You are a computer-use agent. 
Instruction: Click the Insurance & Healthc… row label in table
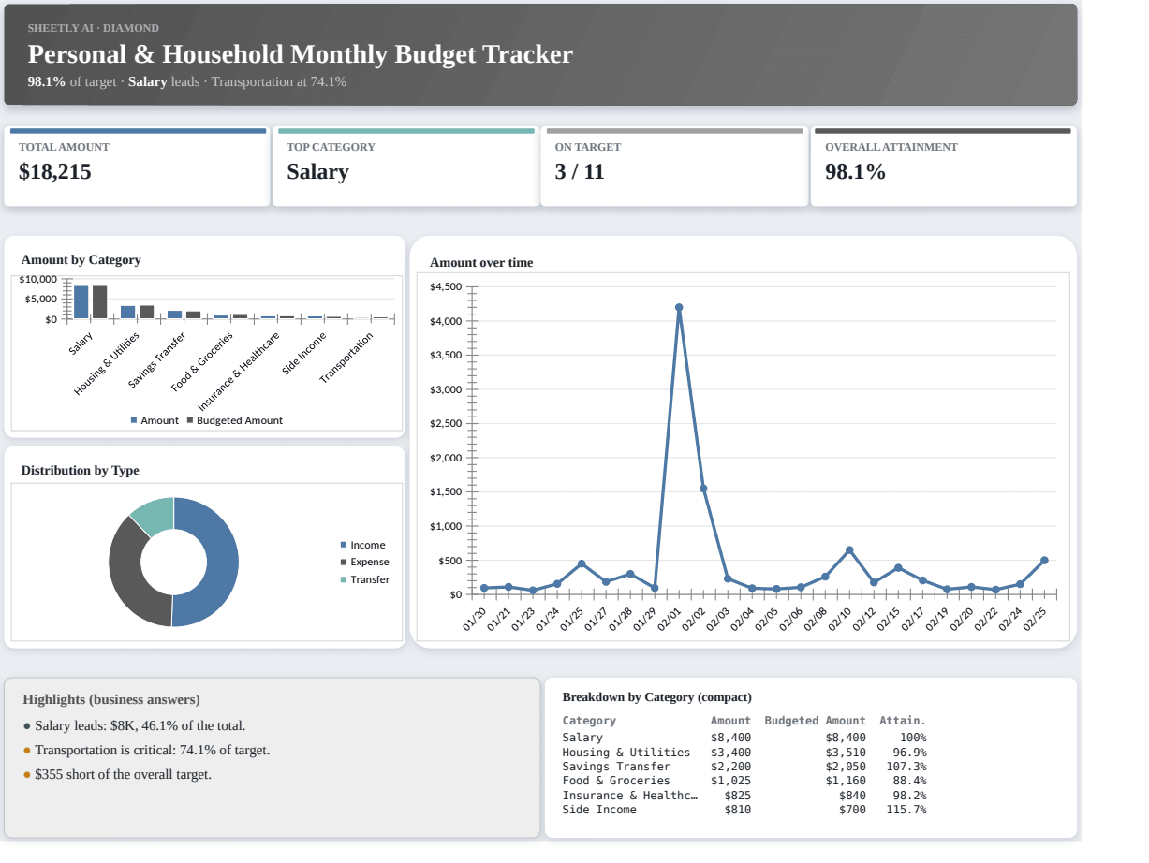629,796
